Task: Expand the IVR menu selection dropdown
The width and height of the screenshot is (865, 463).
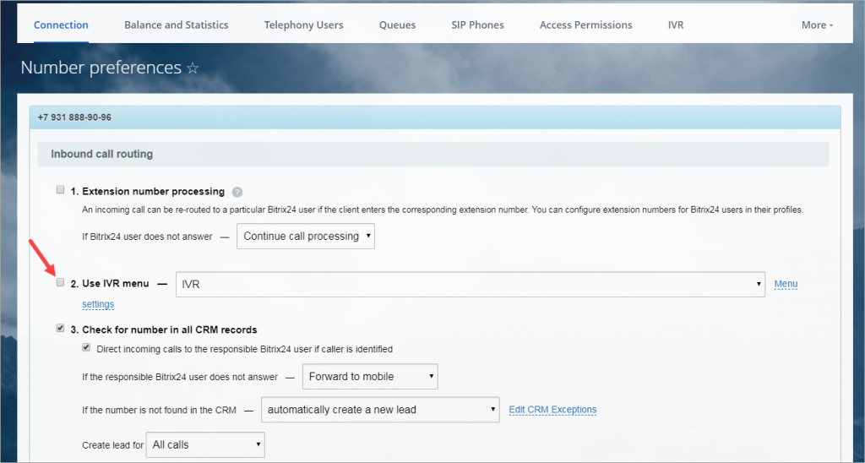Action: (471, 284)
